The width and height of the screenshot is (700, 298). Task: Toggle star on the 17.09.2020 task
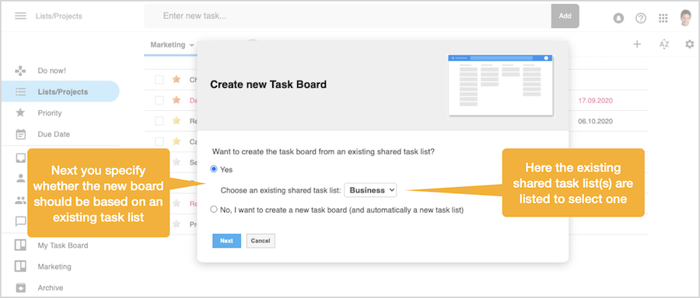[177, 100]
